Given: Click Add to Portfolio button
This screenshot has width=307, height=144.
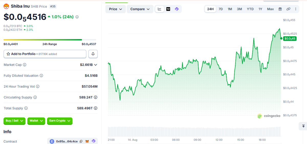Looking at the screenshot, I should (x=45, y=54).
